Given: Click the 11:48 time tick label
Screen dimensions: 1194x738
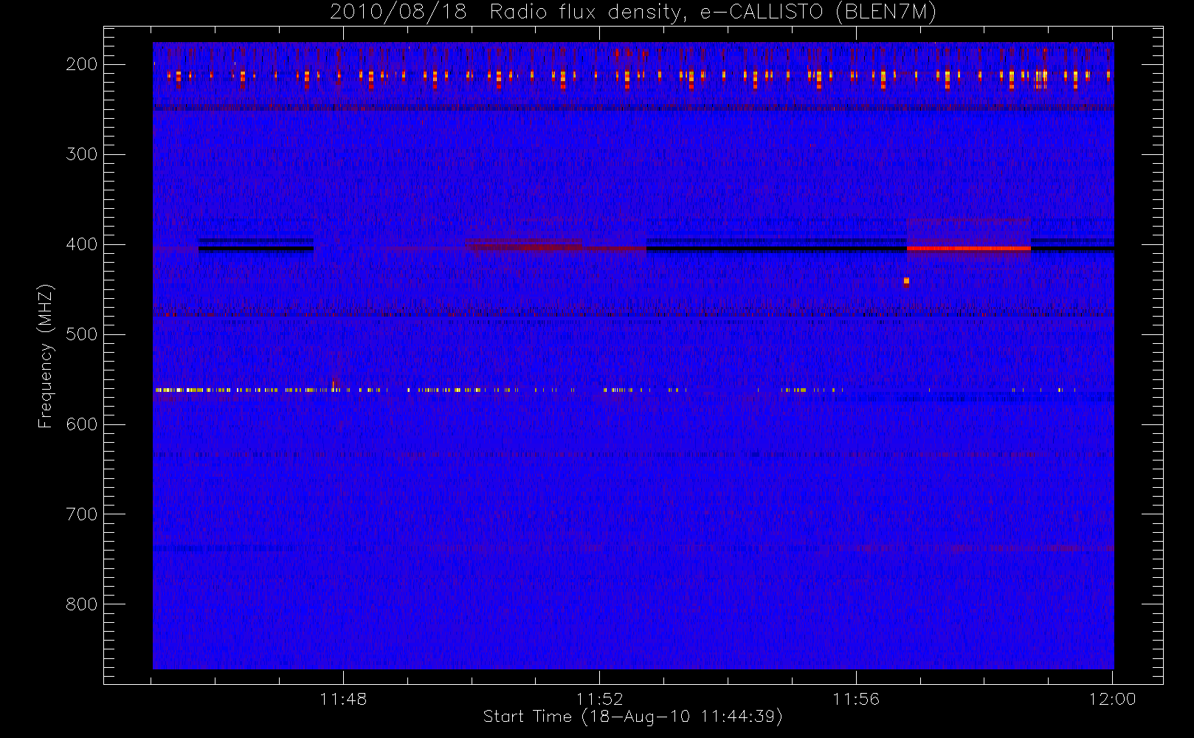Looking at the screenshot, I should [343, 699].
